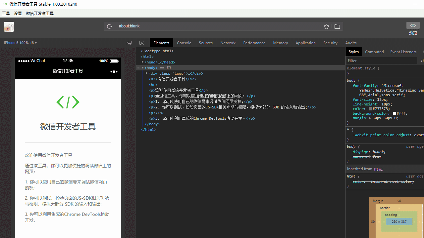Switch to the Console tab

(x=184, y=43)
